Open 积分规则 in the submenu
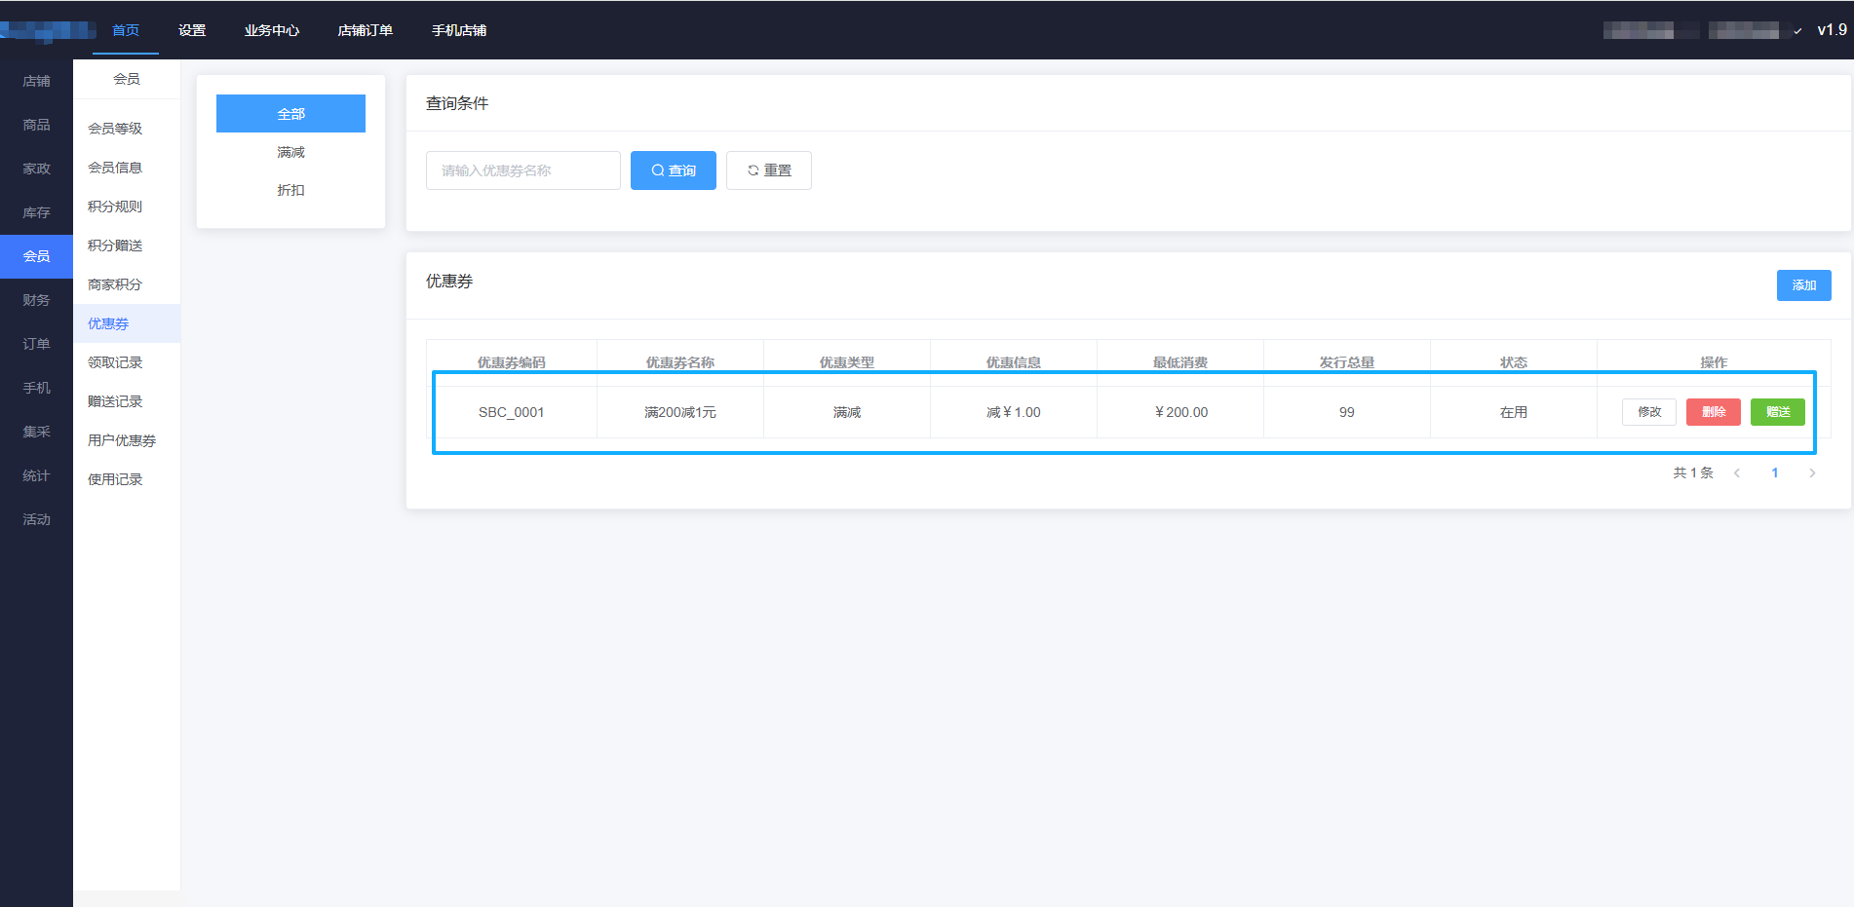The height and width of the screenshot is (907, 1854). [x=115, y=207]
